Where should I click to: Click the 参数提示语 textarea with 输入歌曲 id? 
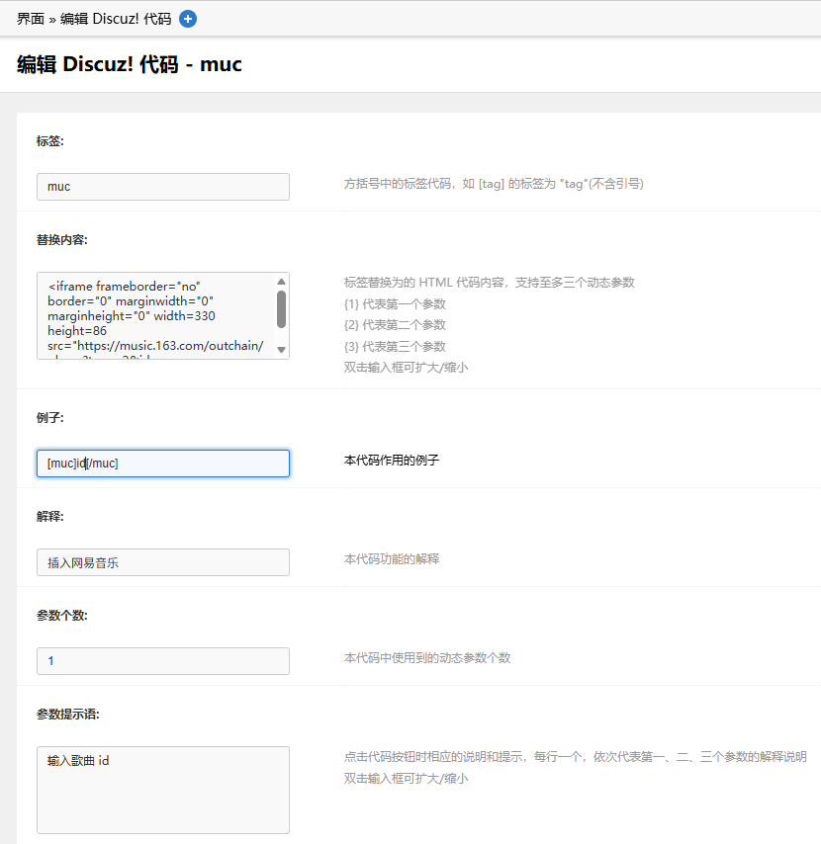pyautogui.click(x=162, y=790)
